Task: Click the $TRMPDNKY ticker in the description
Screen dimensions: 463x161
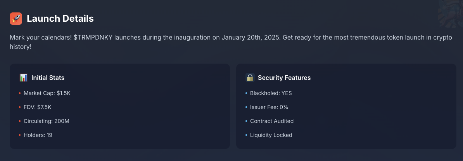Action: tap(93, 38)
